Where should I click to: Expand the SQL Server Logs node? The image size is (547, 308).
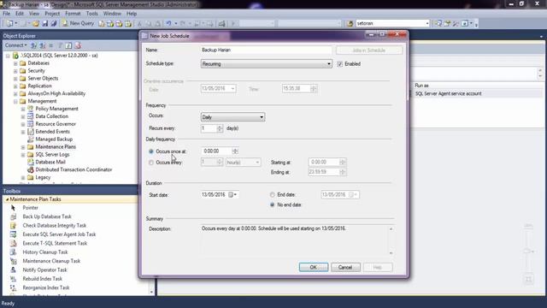[23, 155]
